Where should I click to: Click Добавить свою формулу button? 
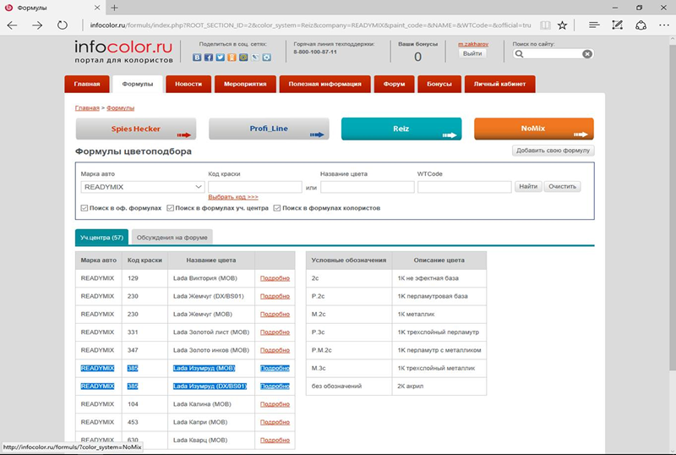tap(553, 151)
